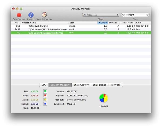162x128 pixels.
Task: Click the Used 10,63 GB value
Action: tap(35, 108)
